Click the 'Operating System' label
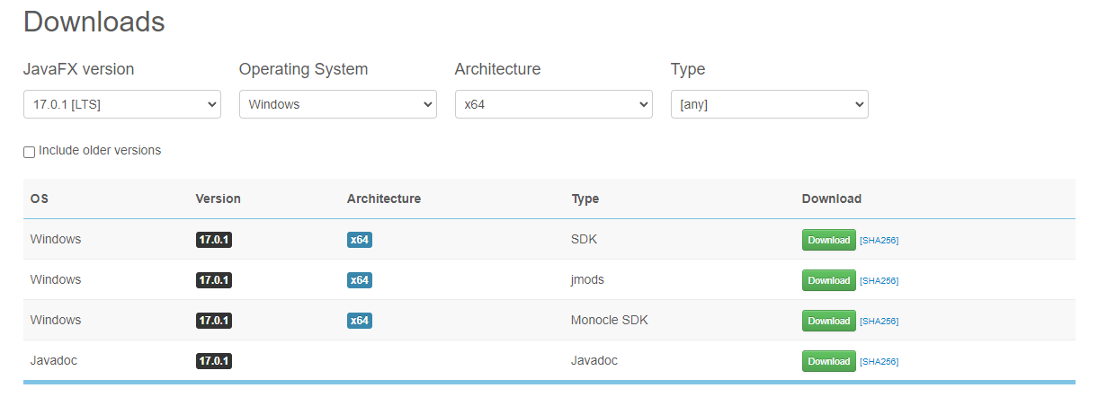This screenshot has width=1107, height=406. pyautogui.click(x=304, y=69)
